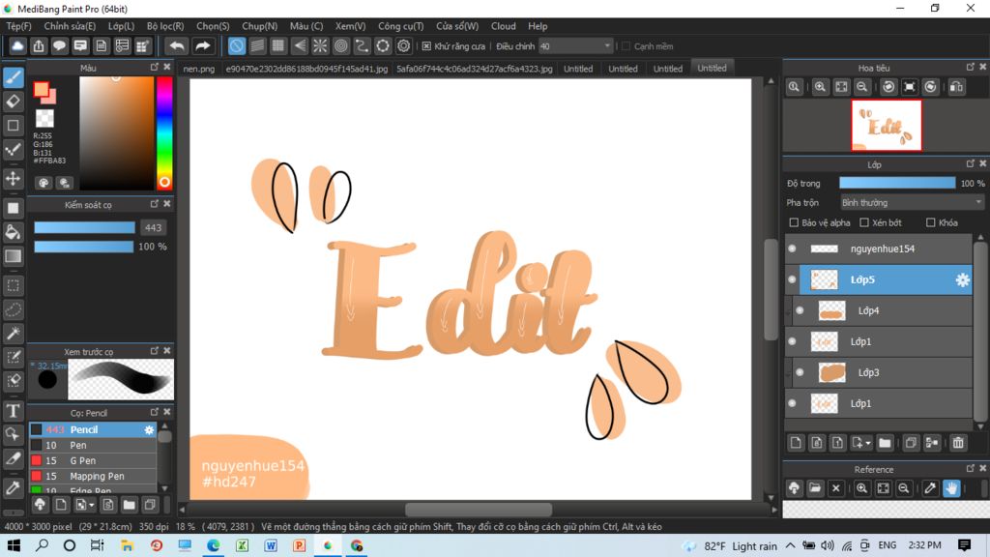Viewport: 990px width, 557px height.
Task: Expand the add brush dropdown arrow
Action: click(x=92, y=505)
